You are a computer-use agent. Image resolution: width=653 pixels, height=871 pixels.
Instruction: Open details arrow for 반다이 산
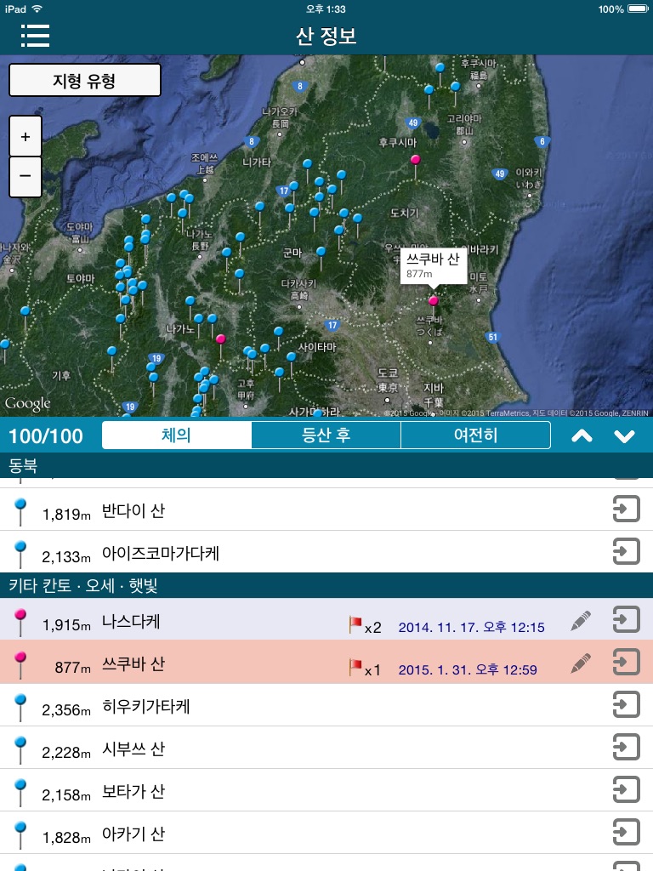pos(627,509)
